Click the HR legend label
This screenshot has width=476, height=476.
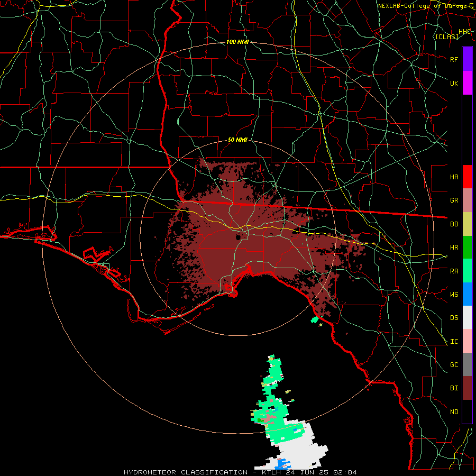point(454,248)
